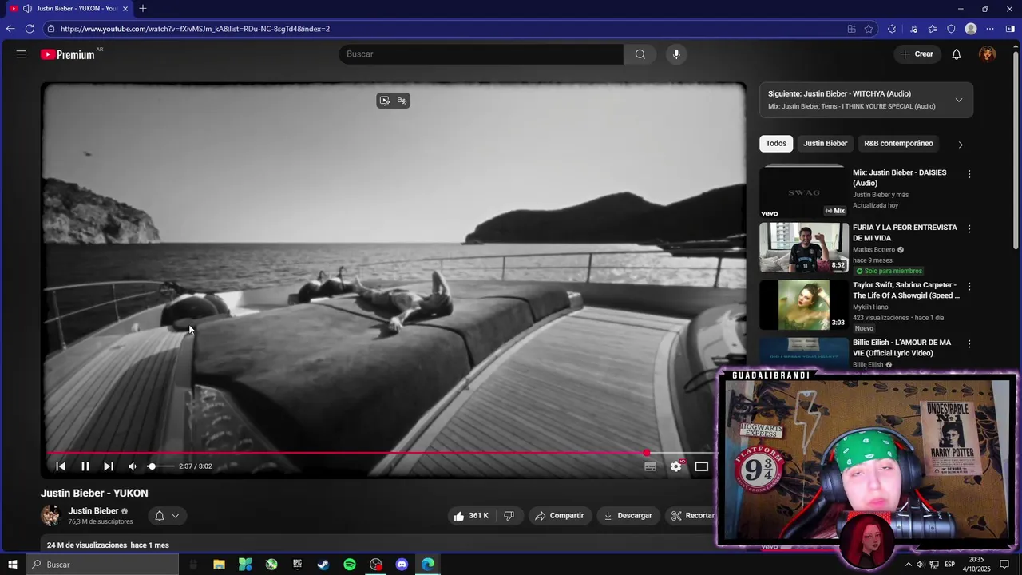
Task: Download the video with Descargar
Action: click(628, 516)
